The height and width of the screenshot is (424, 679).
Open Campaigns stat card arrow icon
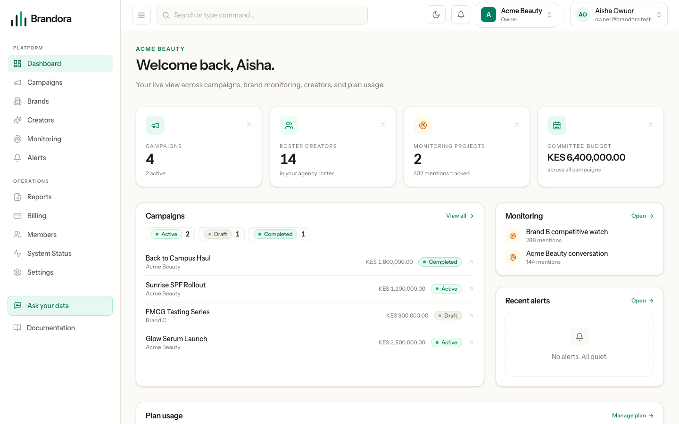coord(249,125)
